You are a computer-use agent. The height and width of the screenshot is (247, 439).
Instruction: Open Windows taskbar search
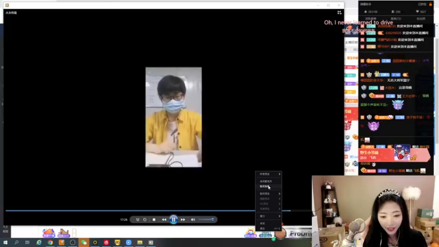(x=16, y=243)
